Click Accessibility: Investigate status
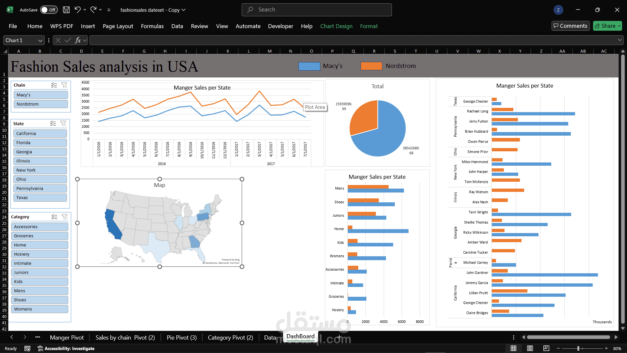The image size is (627, 353). [x=66, y=349]
